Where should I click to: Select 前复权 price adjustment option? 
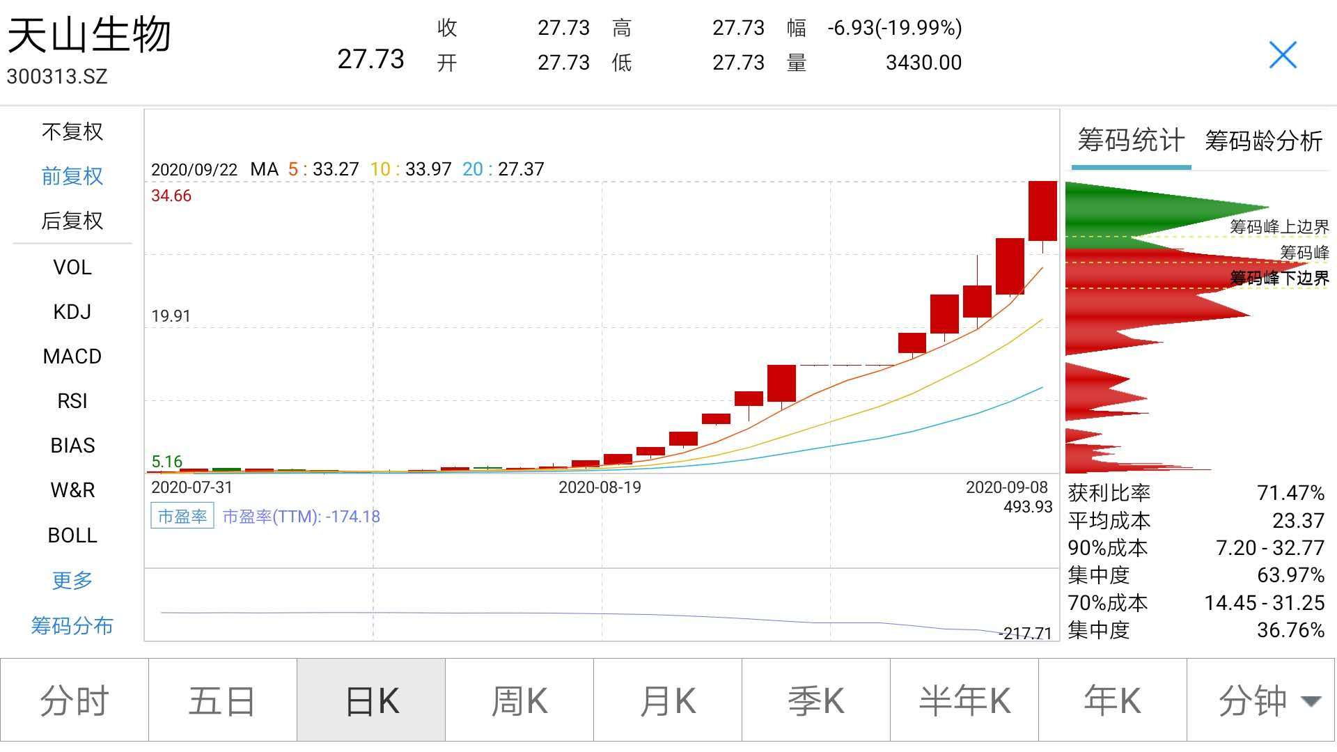tap(72, 176)
